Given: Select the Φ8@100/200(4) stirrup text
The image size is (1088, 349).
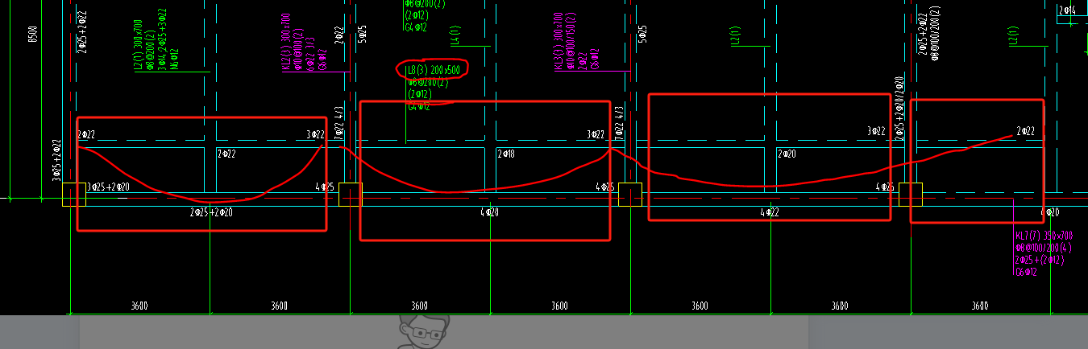Looking at the screenshot, I should coord(1045,248).
